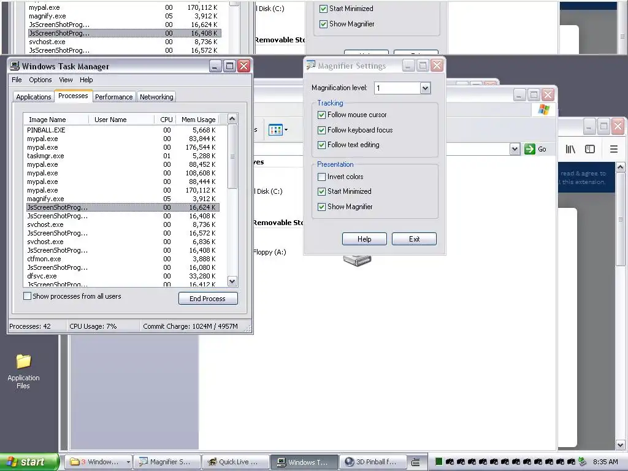Viewport: 628px width, 471px height.
Task: Click the Magnification level value field
Action: click(x=397, y=88)
